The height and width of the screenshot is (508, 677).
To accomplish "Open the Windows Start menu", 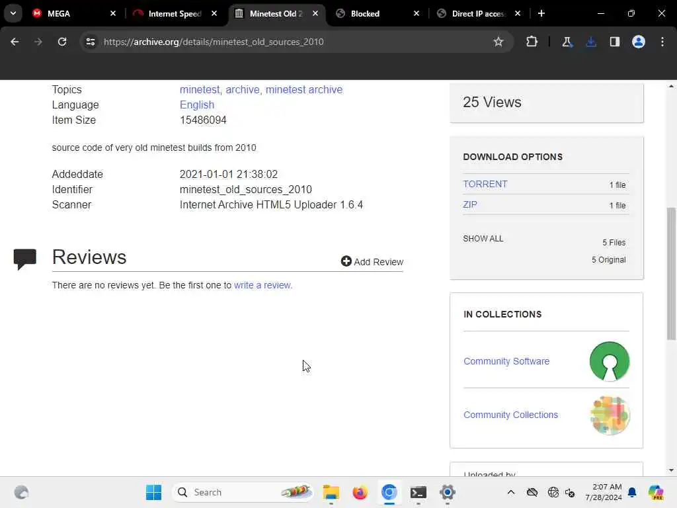I will pyautogui.click(x=153, y=492).
